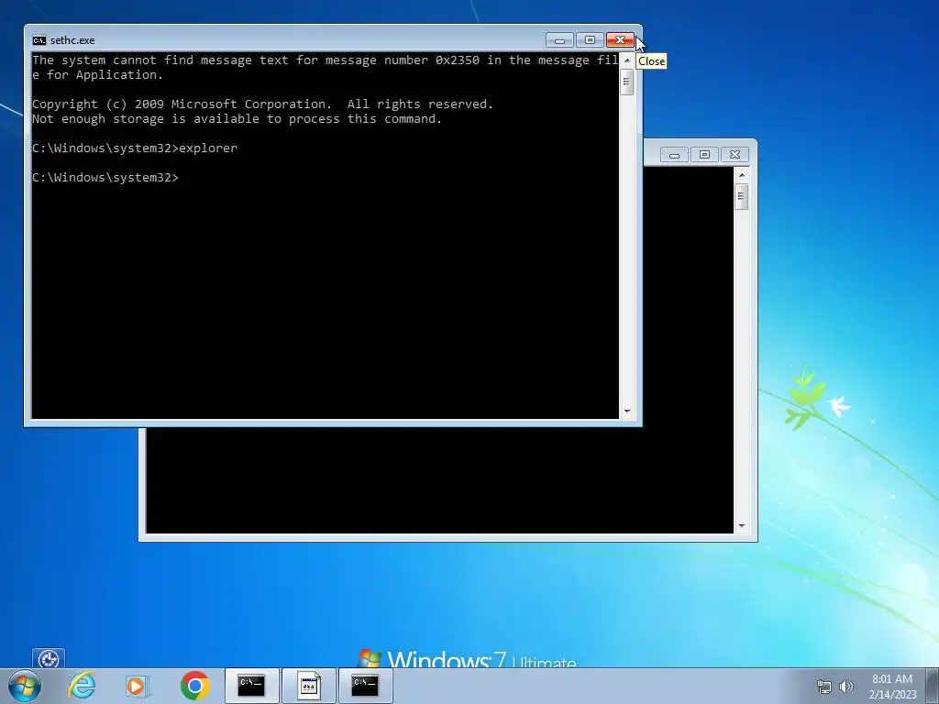Click scroll-up arrow in background console window
Image resolution: width=939 pixels, height=704 pixels.
click(x=741, y=175)
